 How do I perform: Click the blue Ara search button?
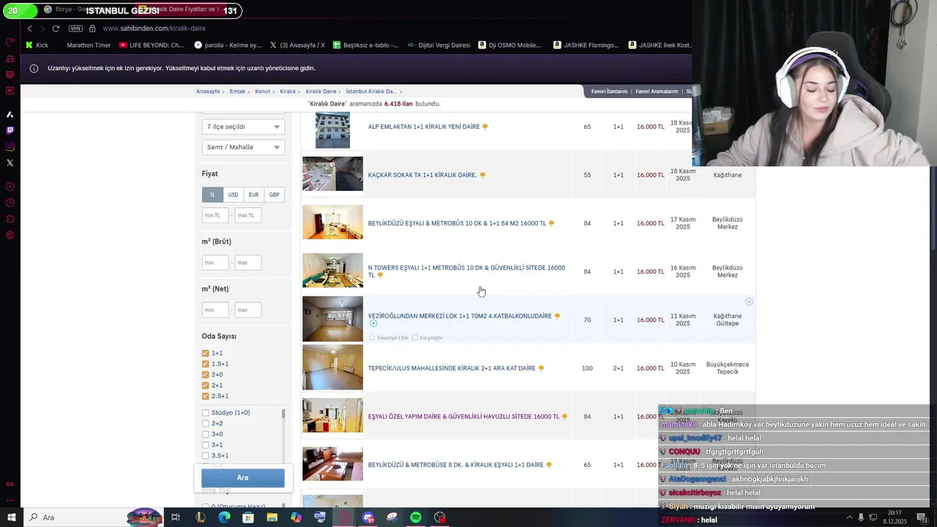click(x=243, y=478)
